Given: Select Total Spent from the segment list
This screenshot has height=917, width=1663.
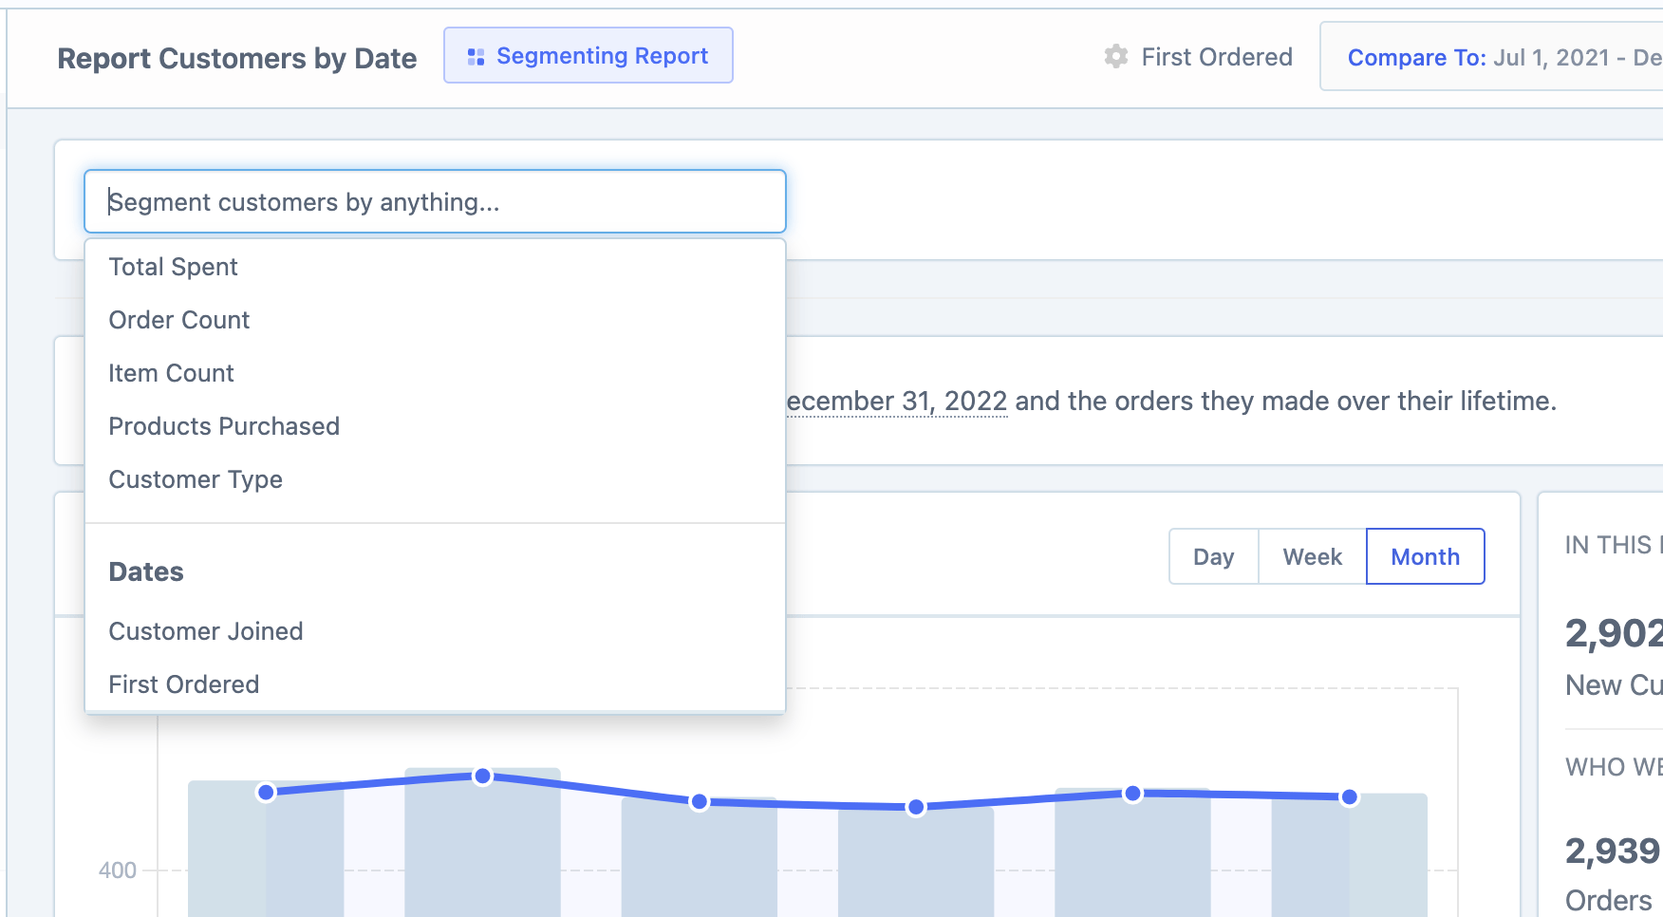Looking at the screenshot, I should pyautogui.click(x=174, y=267).
